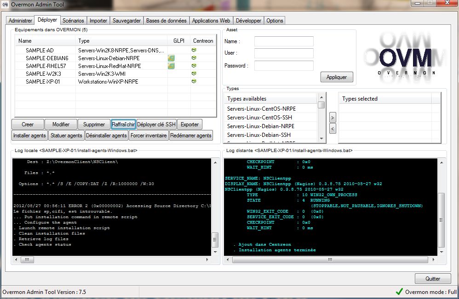Screen dimensions: 459x299
Task: Open the Sauvegarder tab
Action: click(x=127, y=21)
